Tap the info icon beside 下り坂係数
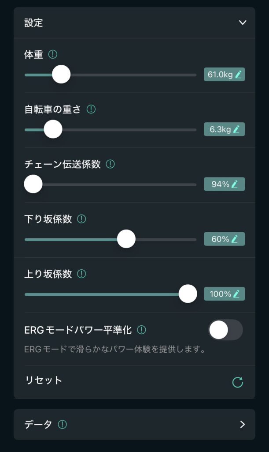Screen dimensions: 269x452 click(x=81, y=219)
